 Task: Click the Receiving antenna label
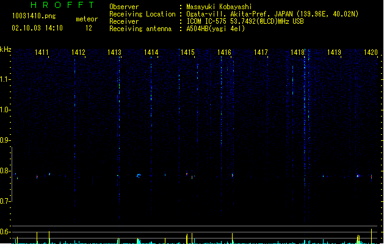pyautogui.click(x=140, y=29)
